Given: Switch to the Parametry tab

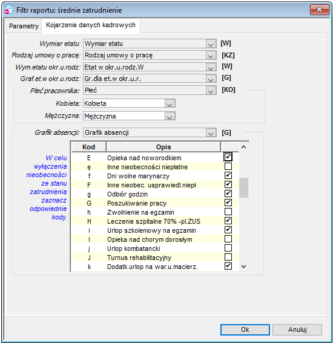Looking at the screenshot, I should tap(24, 26).
